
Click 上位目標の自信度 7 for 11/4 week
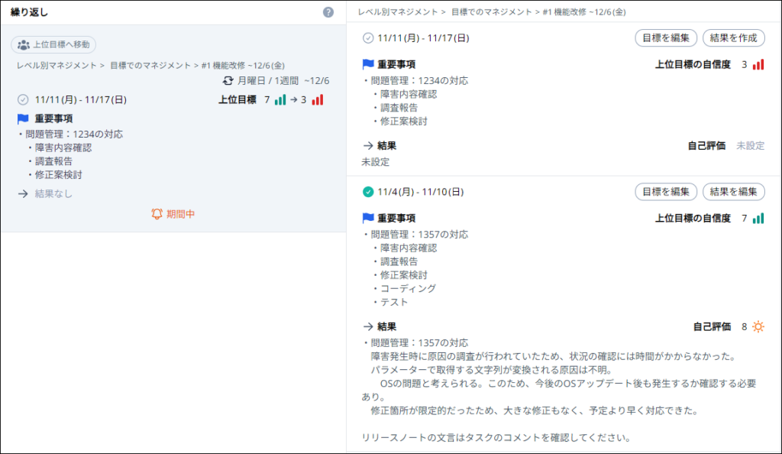701,218
